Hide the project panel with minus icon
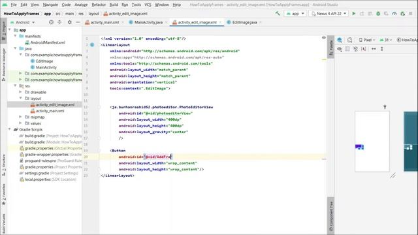 (78, 22)
